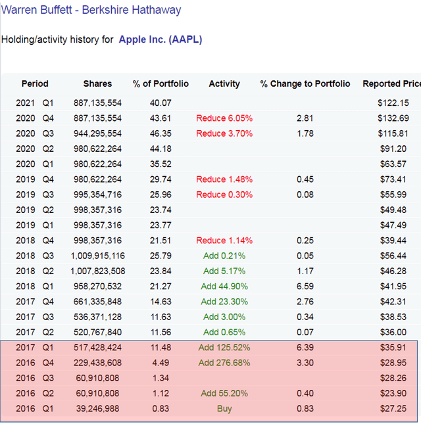
Task: Open the Apple Inc. (AAPL) link
Action: (x=161, y=39)
